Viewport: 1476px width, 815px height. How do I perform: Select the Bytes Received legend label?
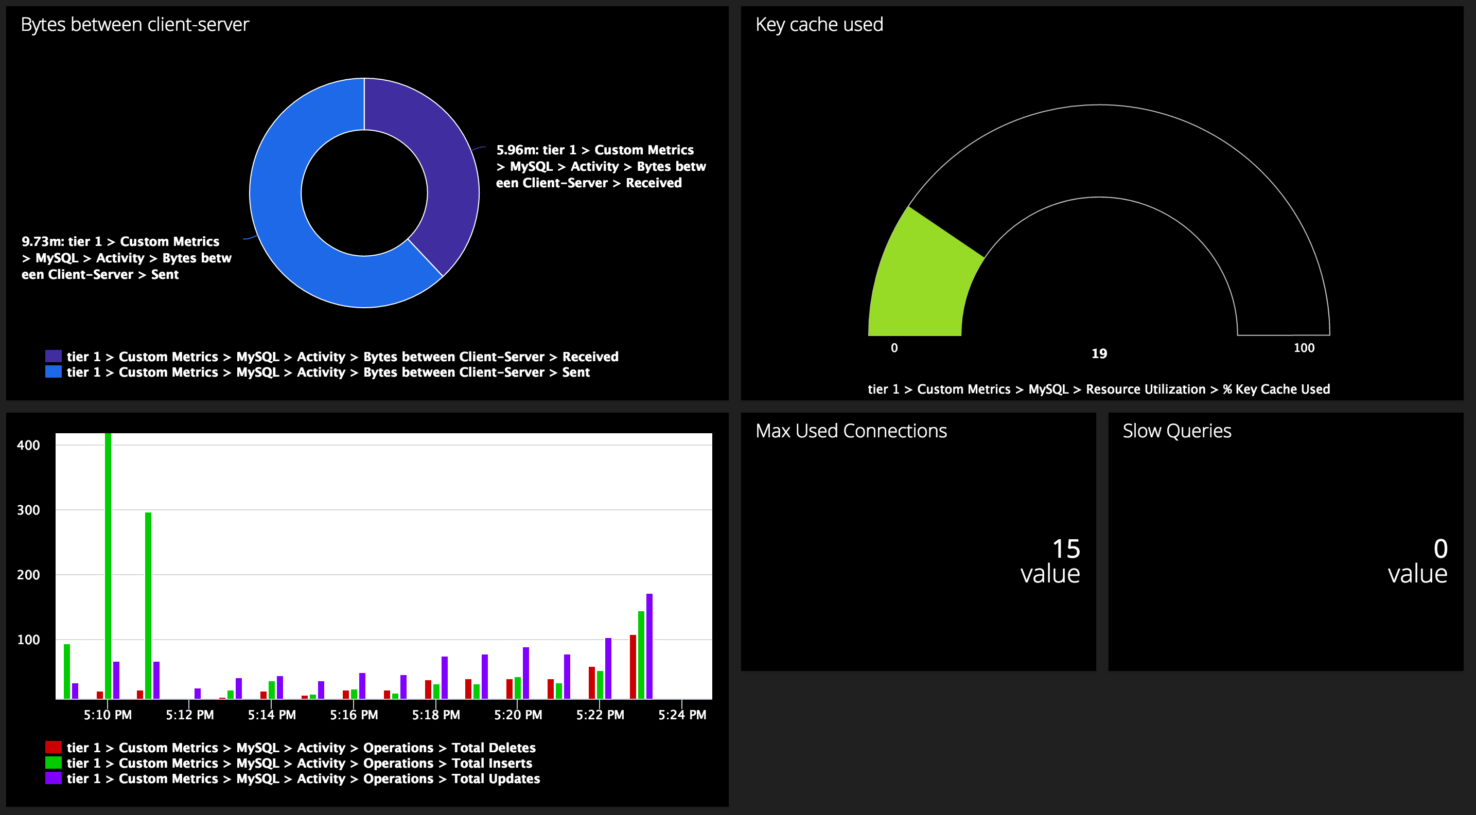(343, 357)
